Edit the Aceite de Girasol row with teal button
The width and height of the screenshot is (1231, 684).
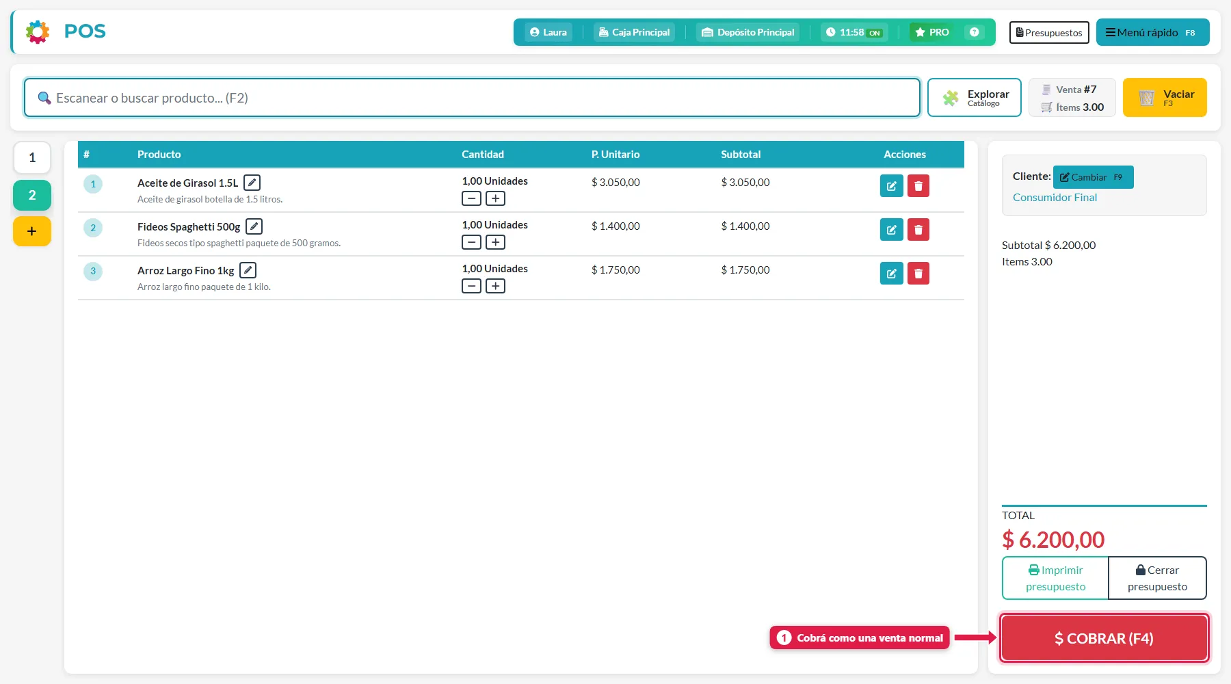point(892,186)
